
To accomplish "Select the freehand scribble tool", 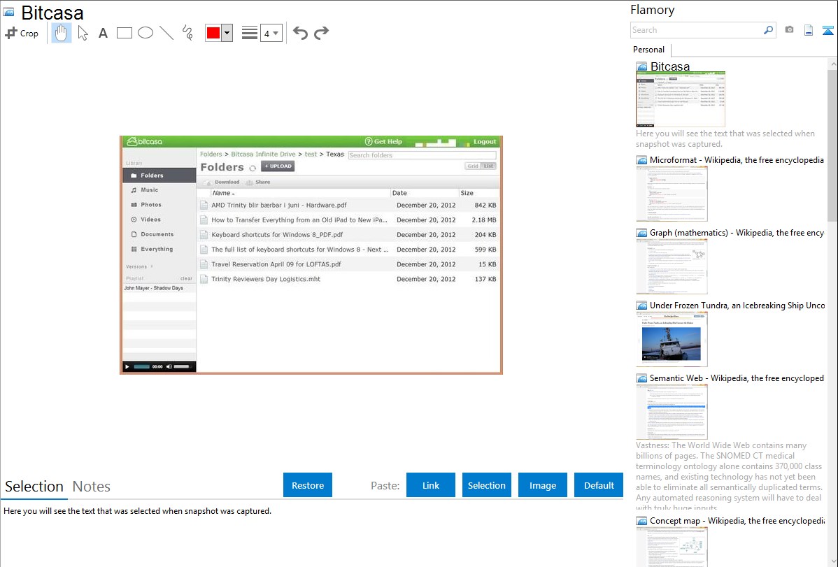I will [x=187, y=33].
